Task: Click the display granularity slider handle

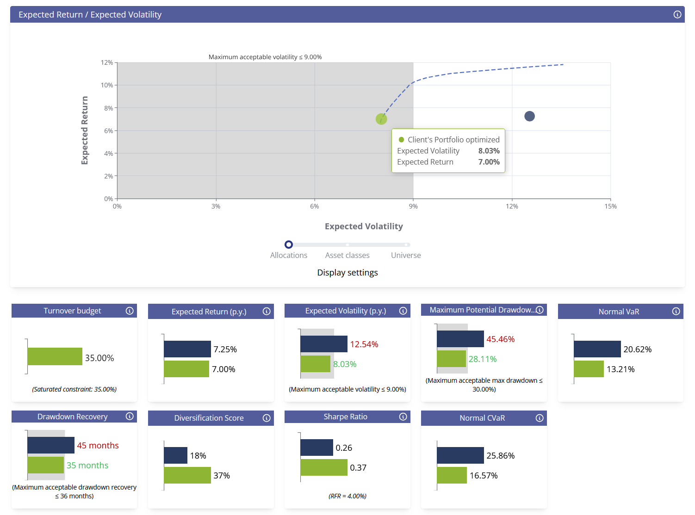Action: (x=289, y=245)
